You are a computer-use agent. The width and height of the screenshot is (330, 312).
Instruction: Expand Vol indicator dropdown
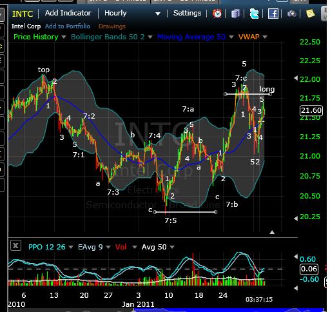tap(135, 248)
